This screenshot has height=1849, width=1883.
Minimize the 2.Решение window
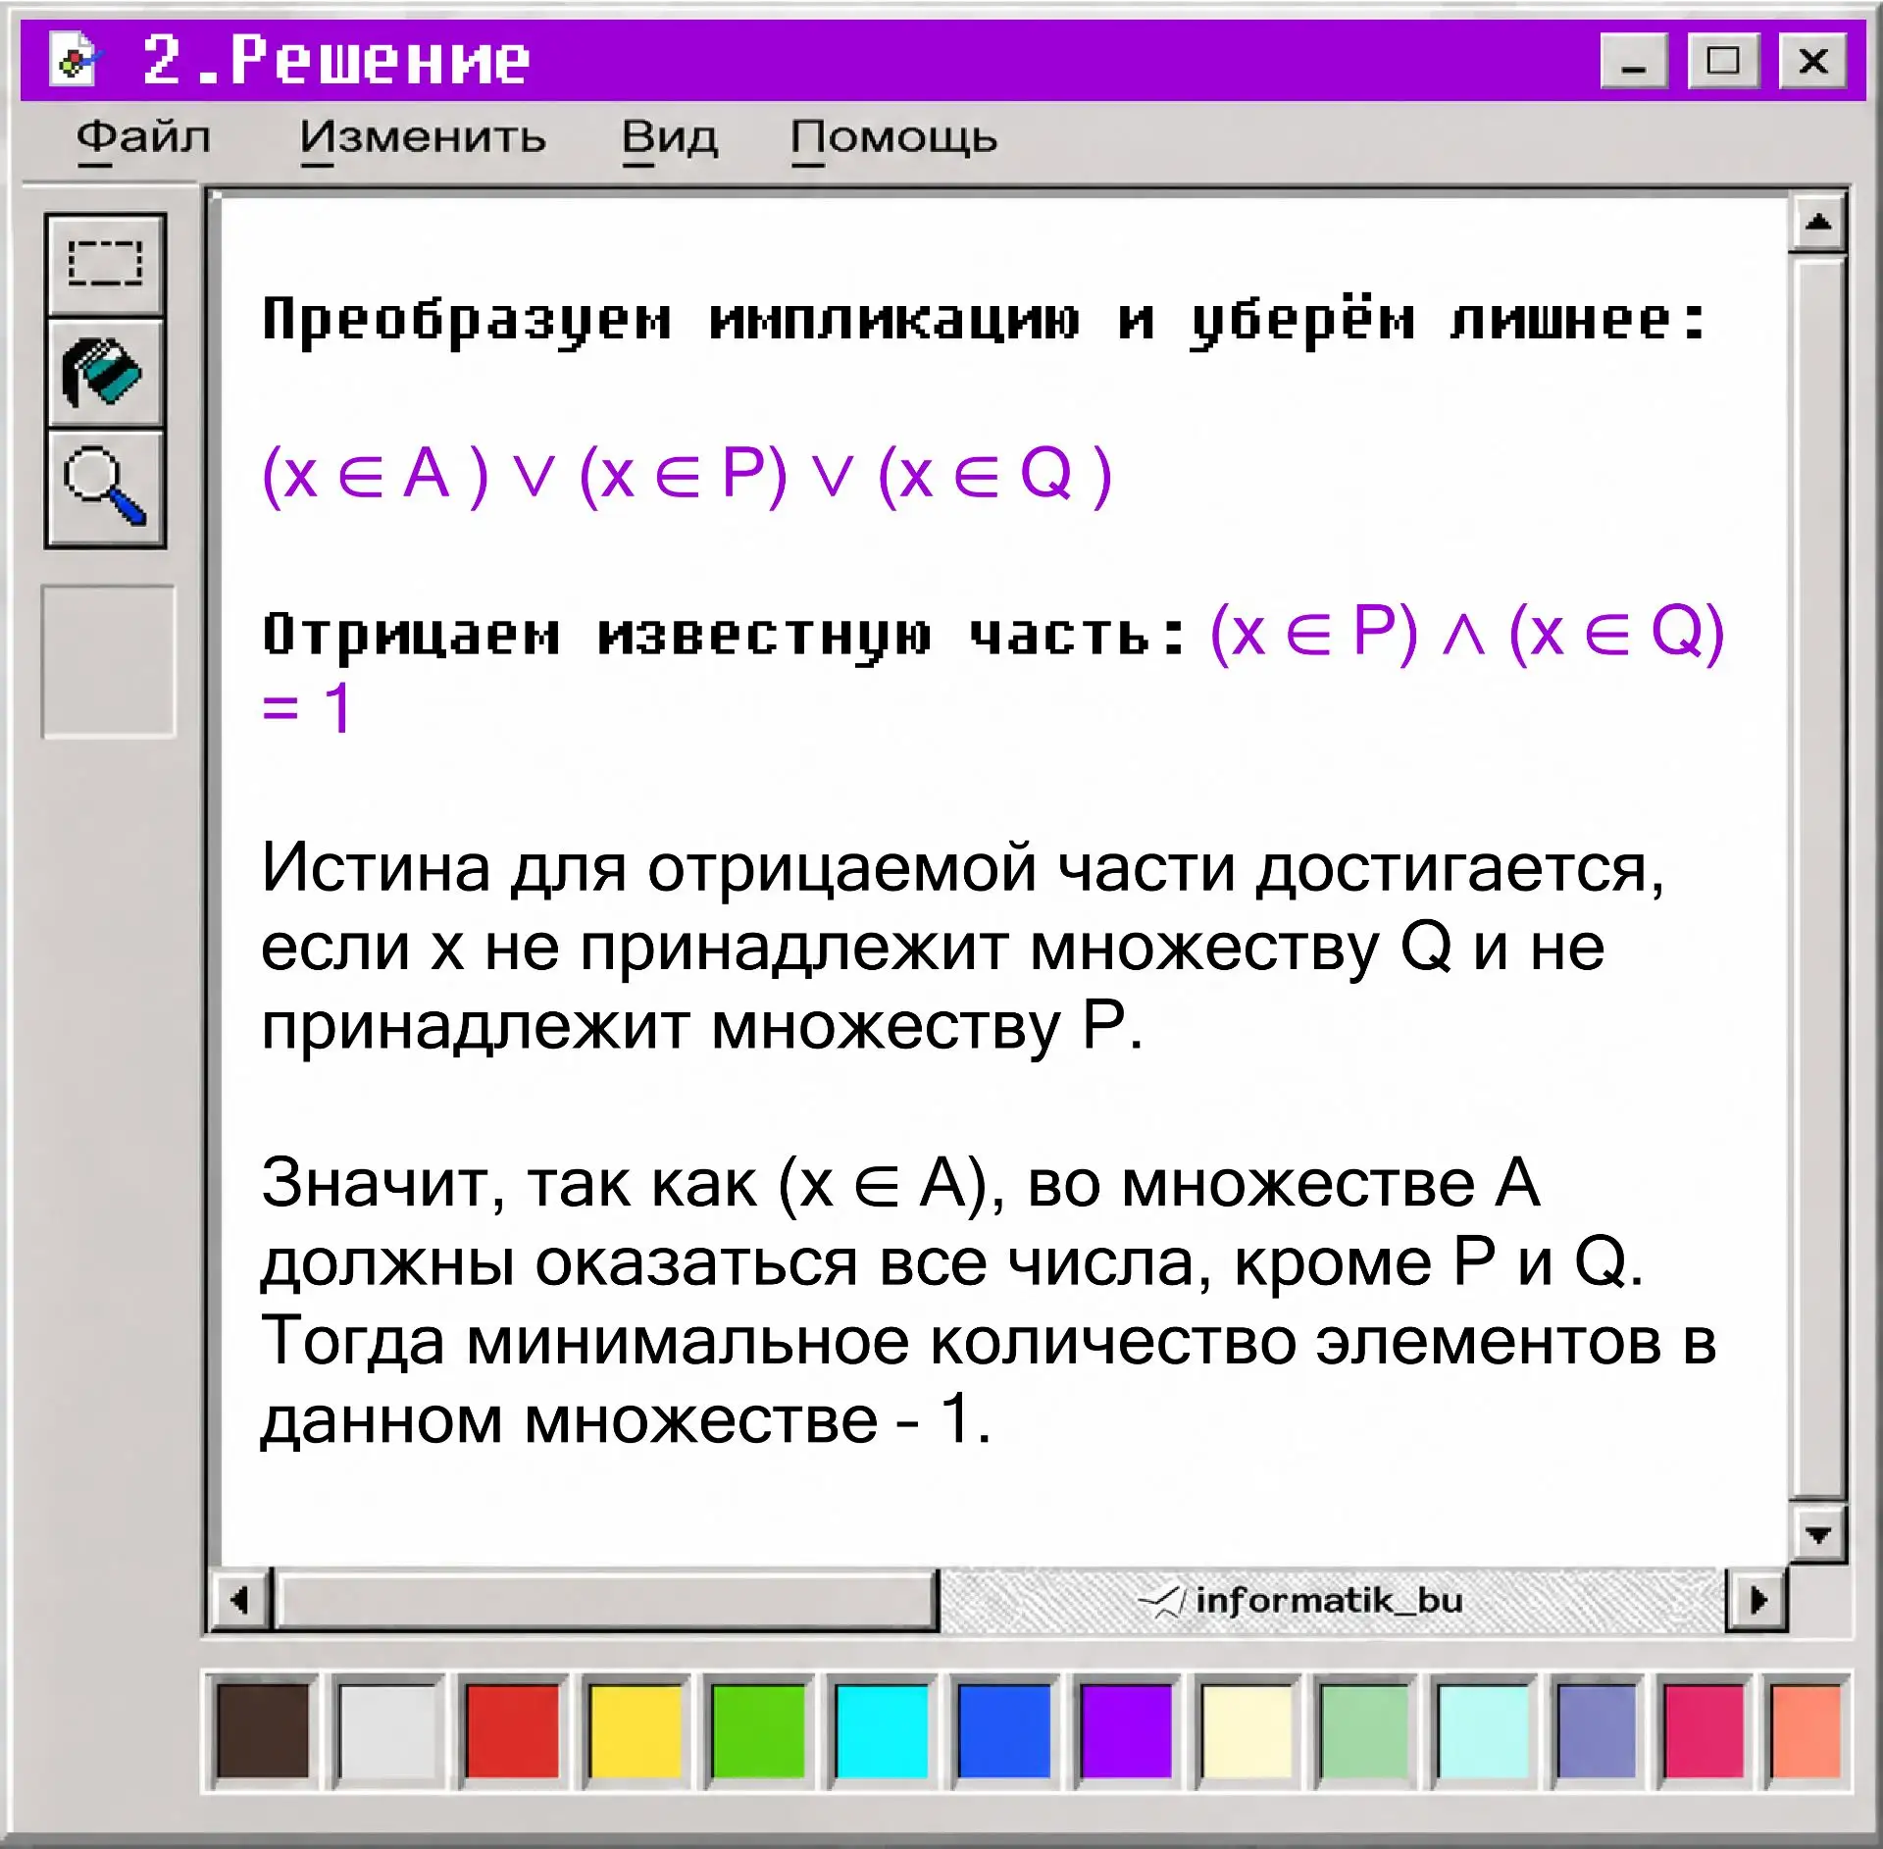pyautogui.click(x=1634, y=61)
